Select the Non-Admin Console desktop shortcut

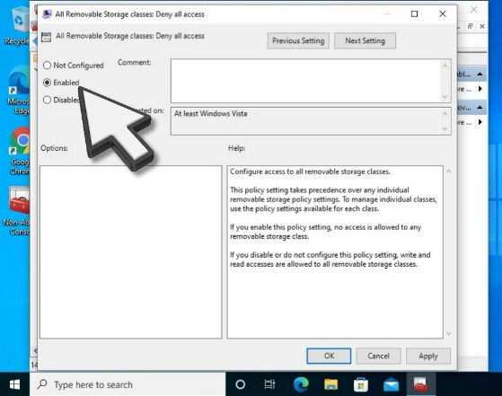(x=17, y=211)
